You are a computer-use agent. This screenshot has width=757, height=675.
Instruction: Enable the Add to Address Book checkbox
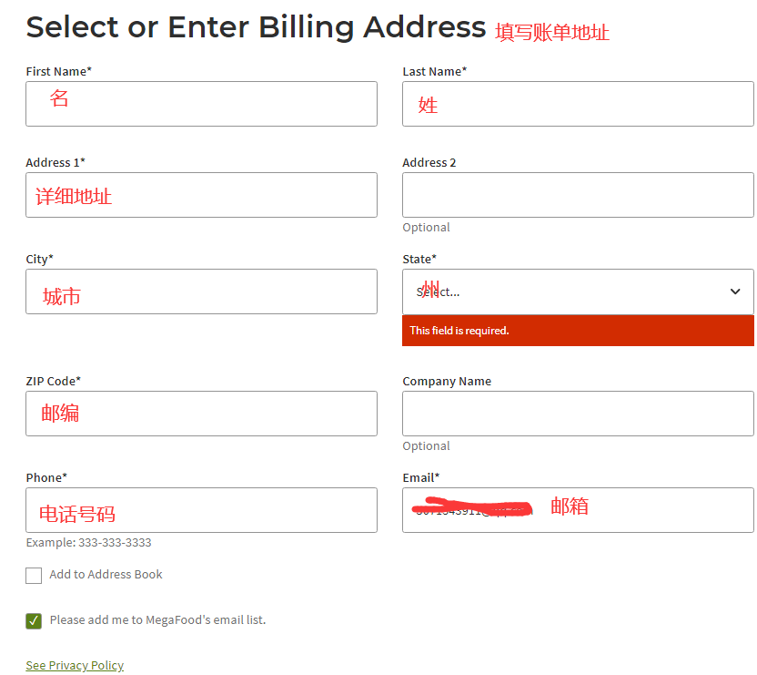34,576
